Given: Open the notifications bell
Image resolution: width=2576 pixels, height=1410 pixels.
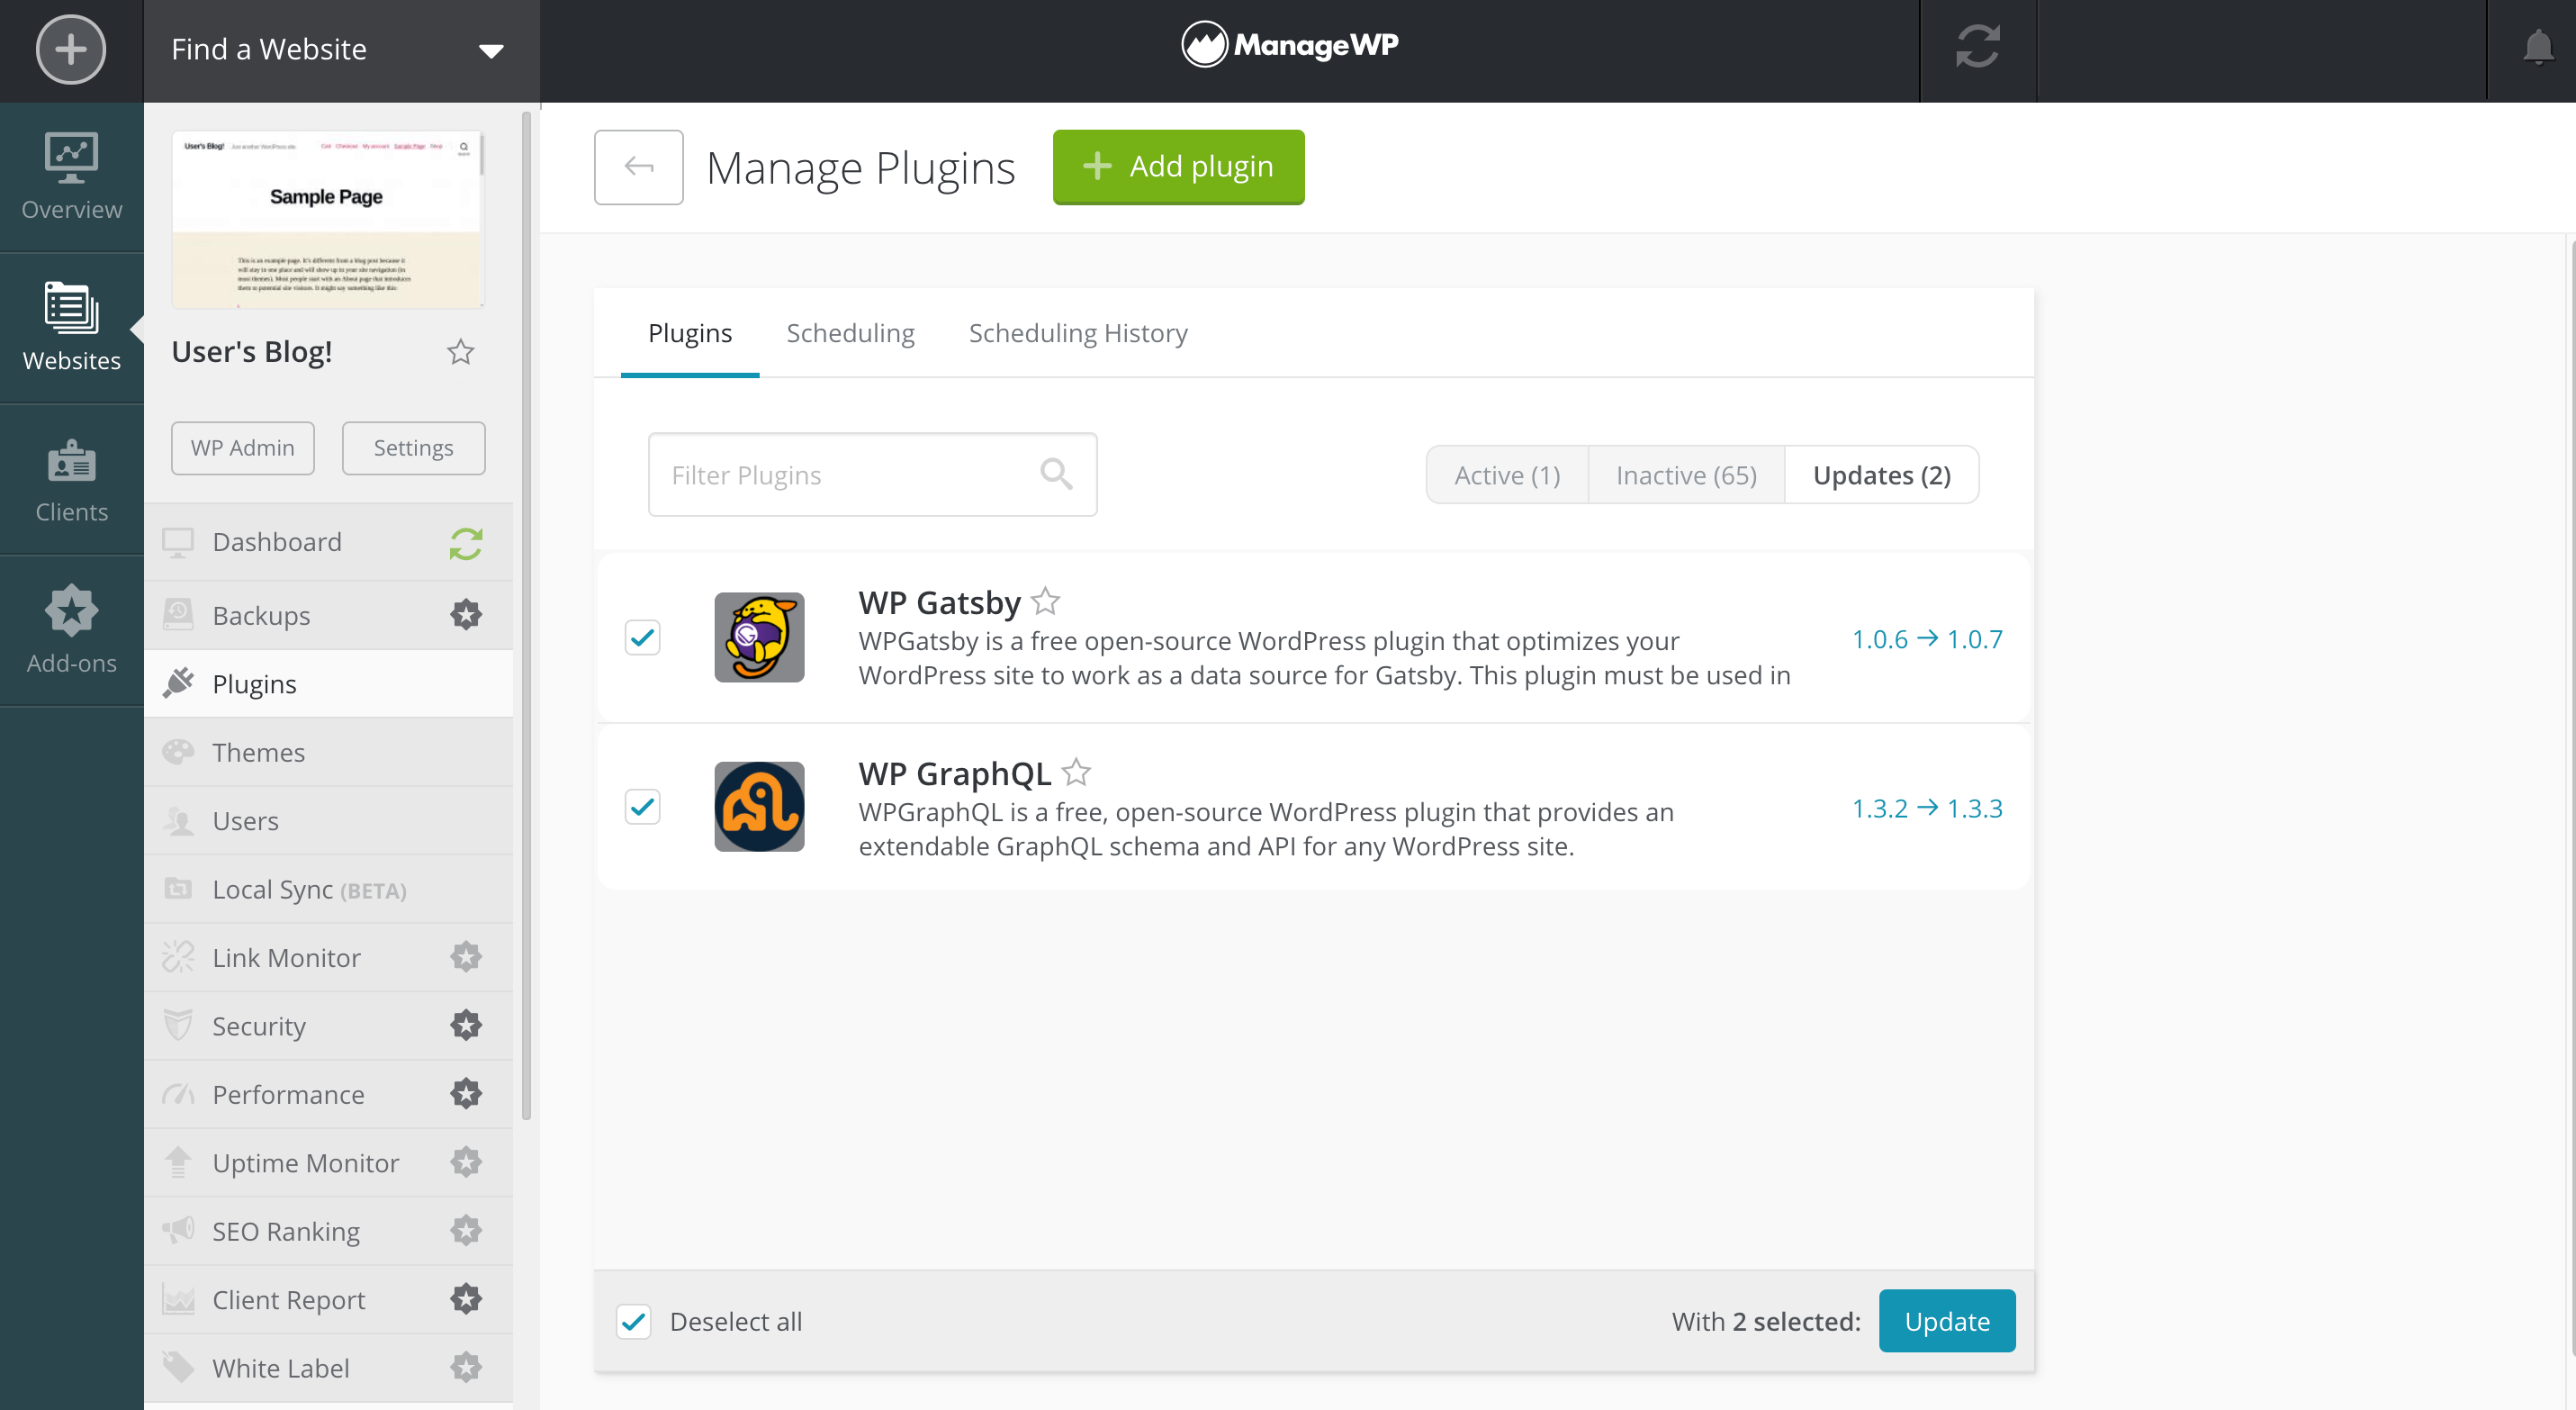Looking at the screenshot, I should 2537,47.
